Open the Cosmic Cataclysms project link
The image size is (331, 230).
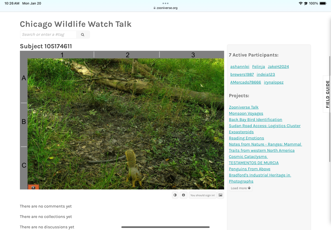pos(248,157)
